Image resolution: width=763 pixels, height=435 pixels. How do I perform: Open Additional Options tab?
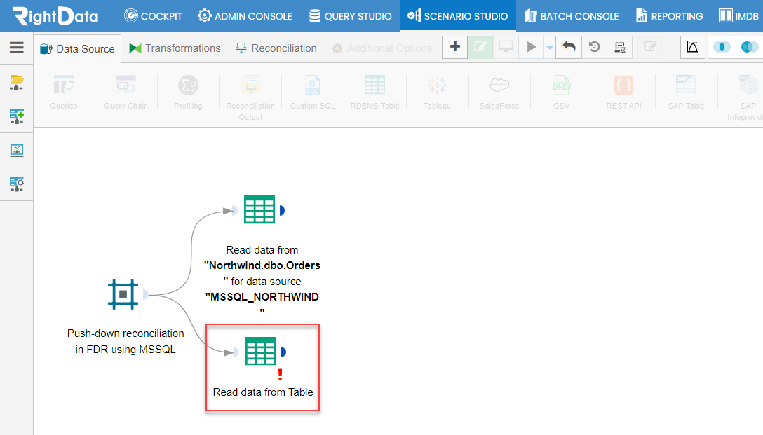point(382,48)
